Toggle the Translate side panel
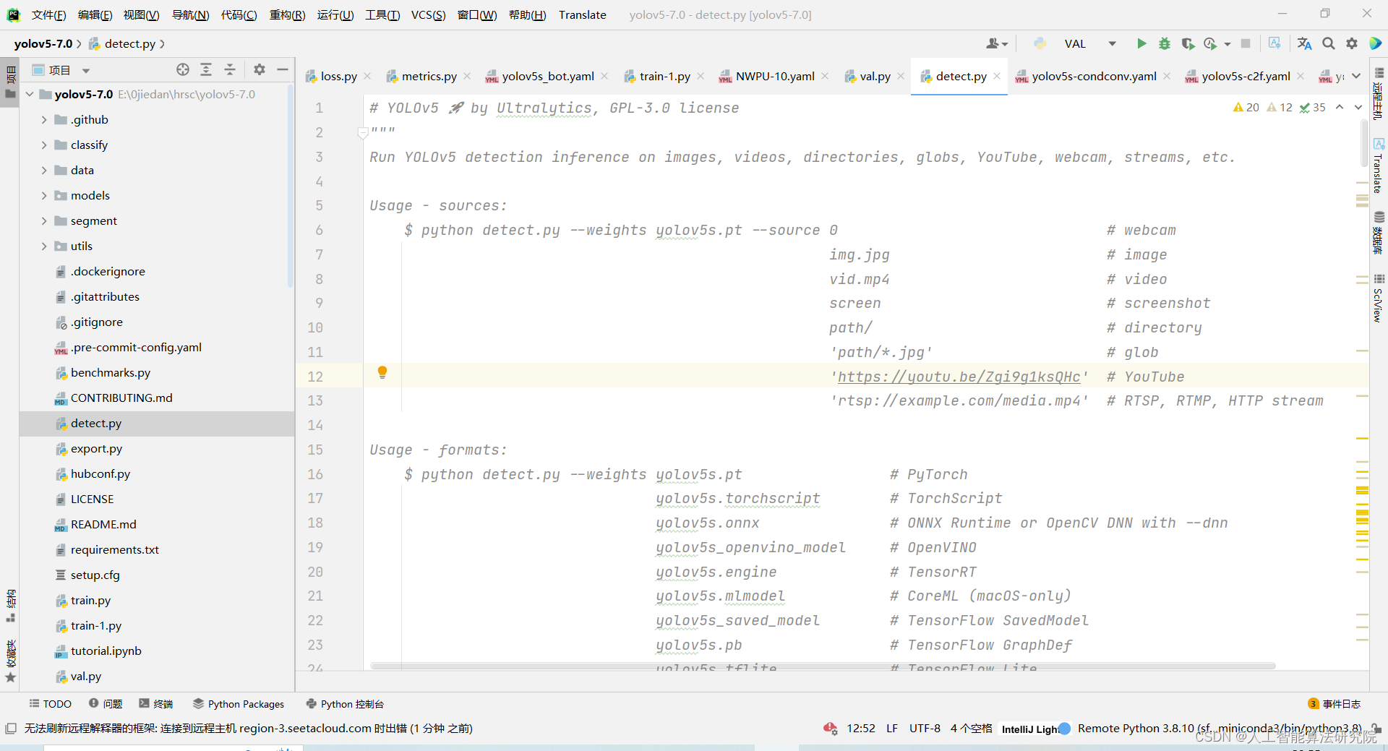 (1379, 166)
